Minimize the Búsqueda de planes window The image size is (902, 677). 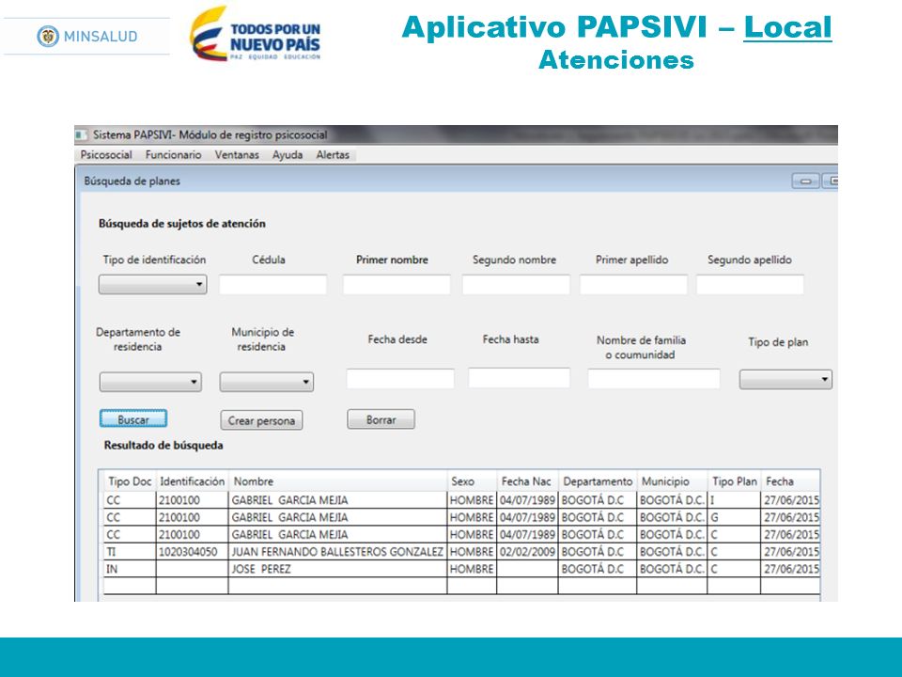(805, 181)
